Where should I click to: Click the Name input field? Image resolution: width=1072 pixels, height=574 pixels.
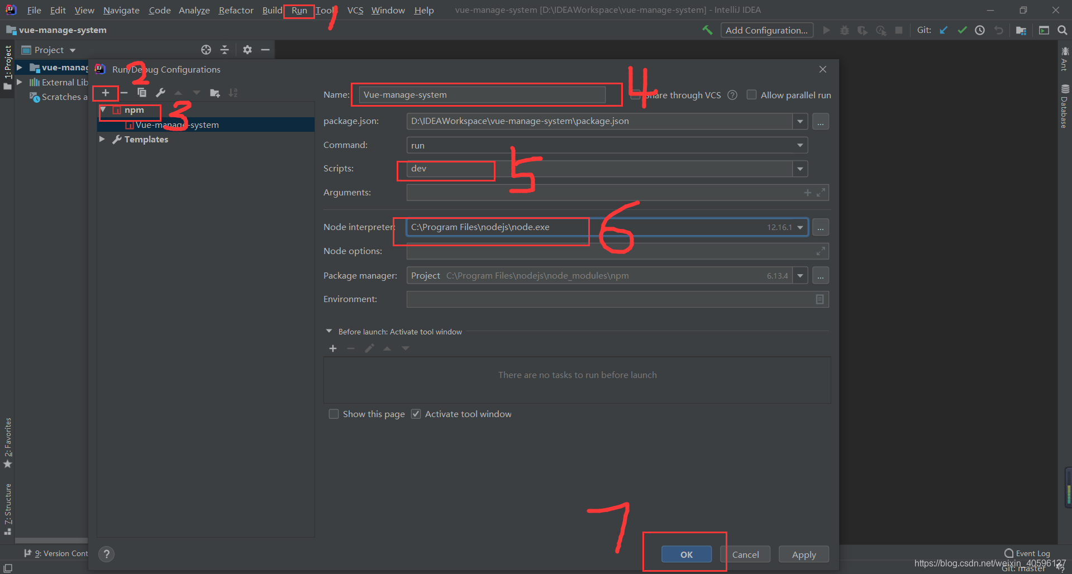click(x=482, y=95)
